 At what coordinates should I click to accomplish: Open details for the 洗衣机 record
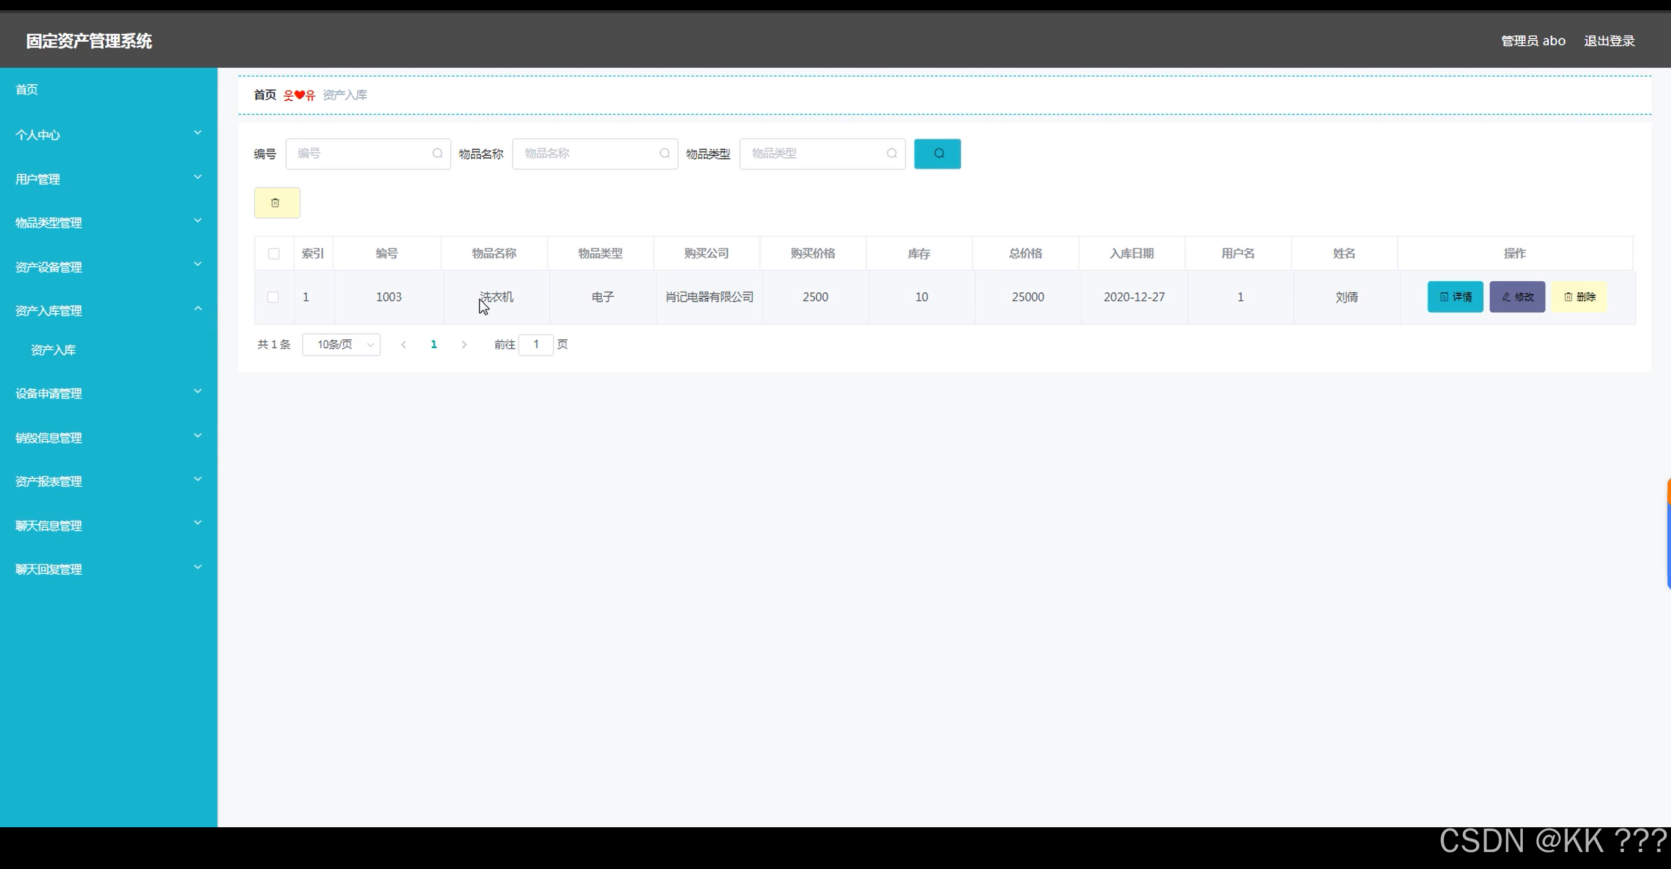click(x=1455, y=297)
